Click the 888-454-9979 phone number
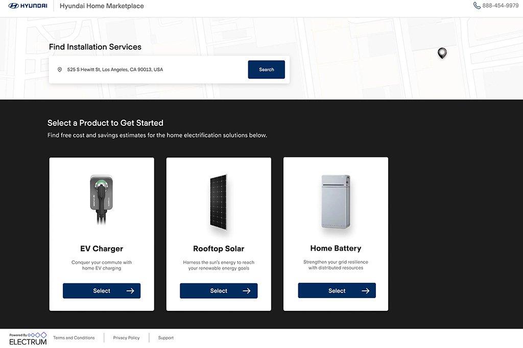The height and width of the screenshot is (348, 523). (500, 6)
